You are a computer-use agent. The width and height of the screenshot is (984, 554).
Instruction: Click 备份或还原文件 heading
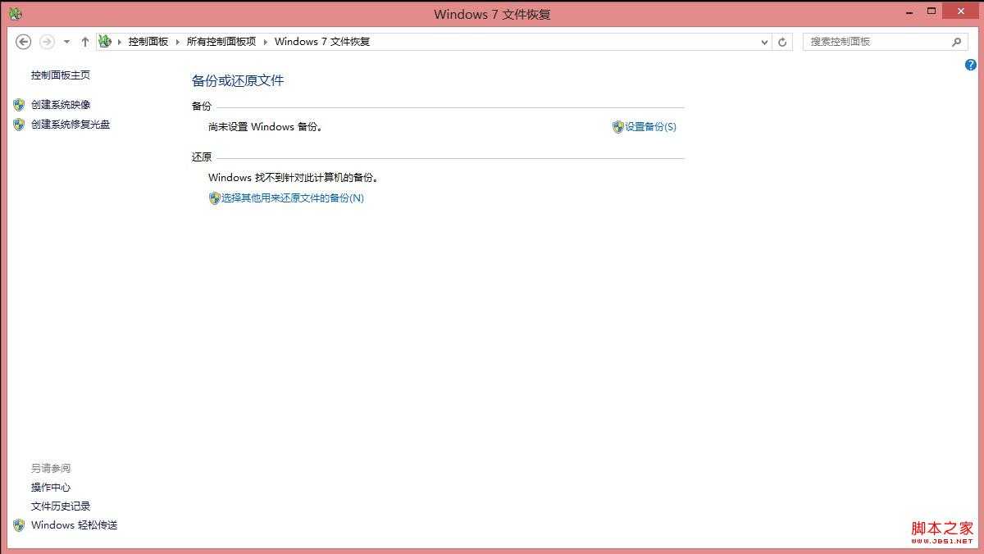[238, 80]
